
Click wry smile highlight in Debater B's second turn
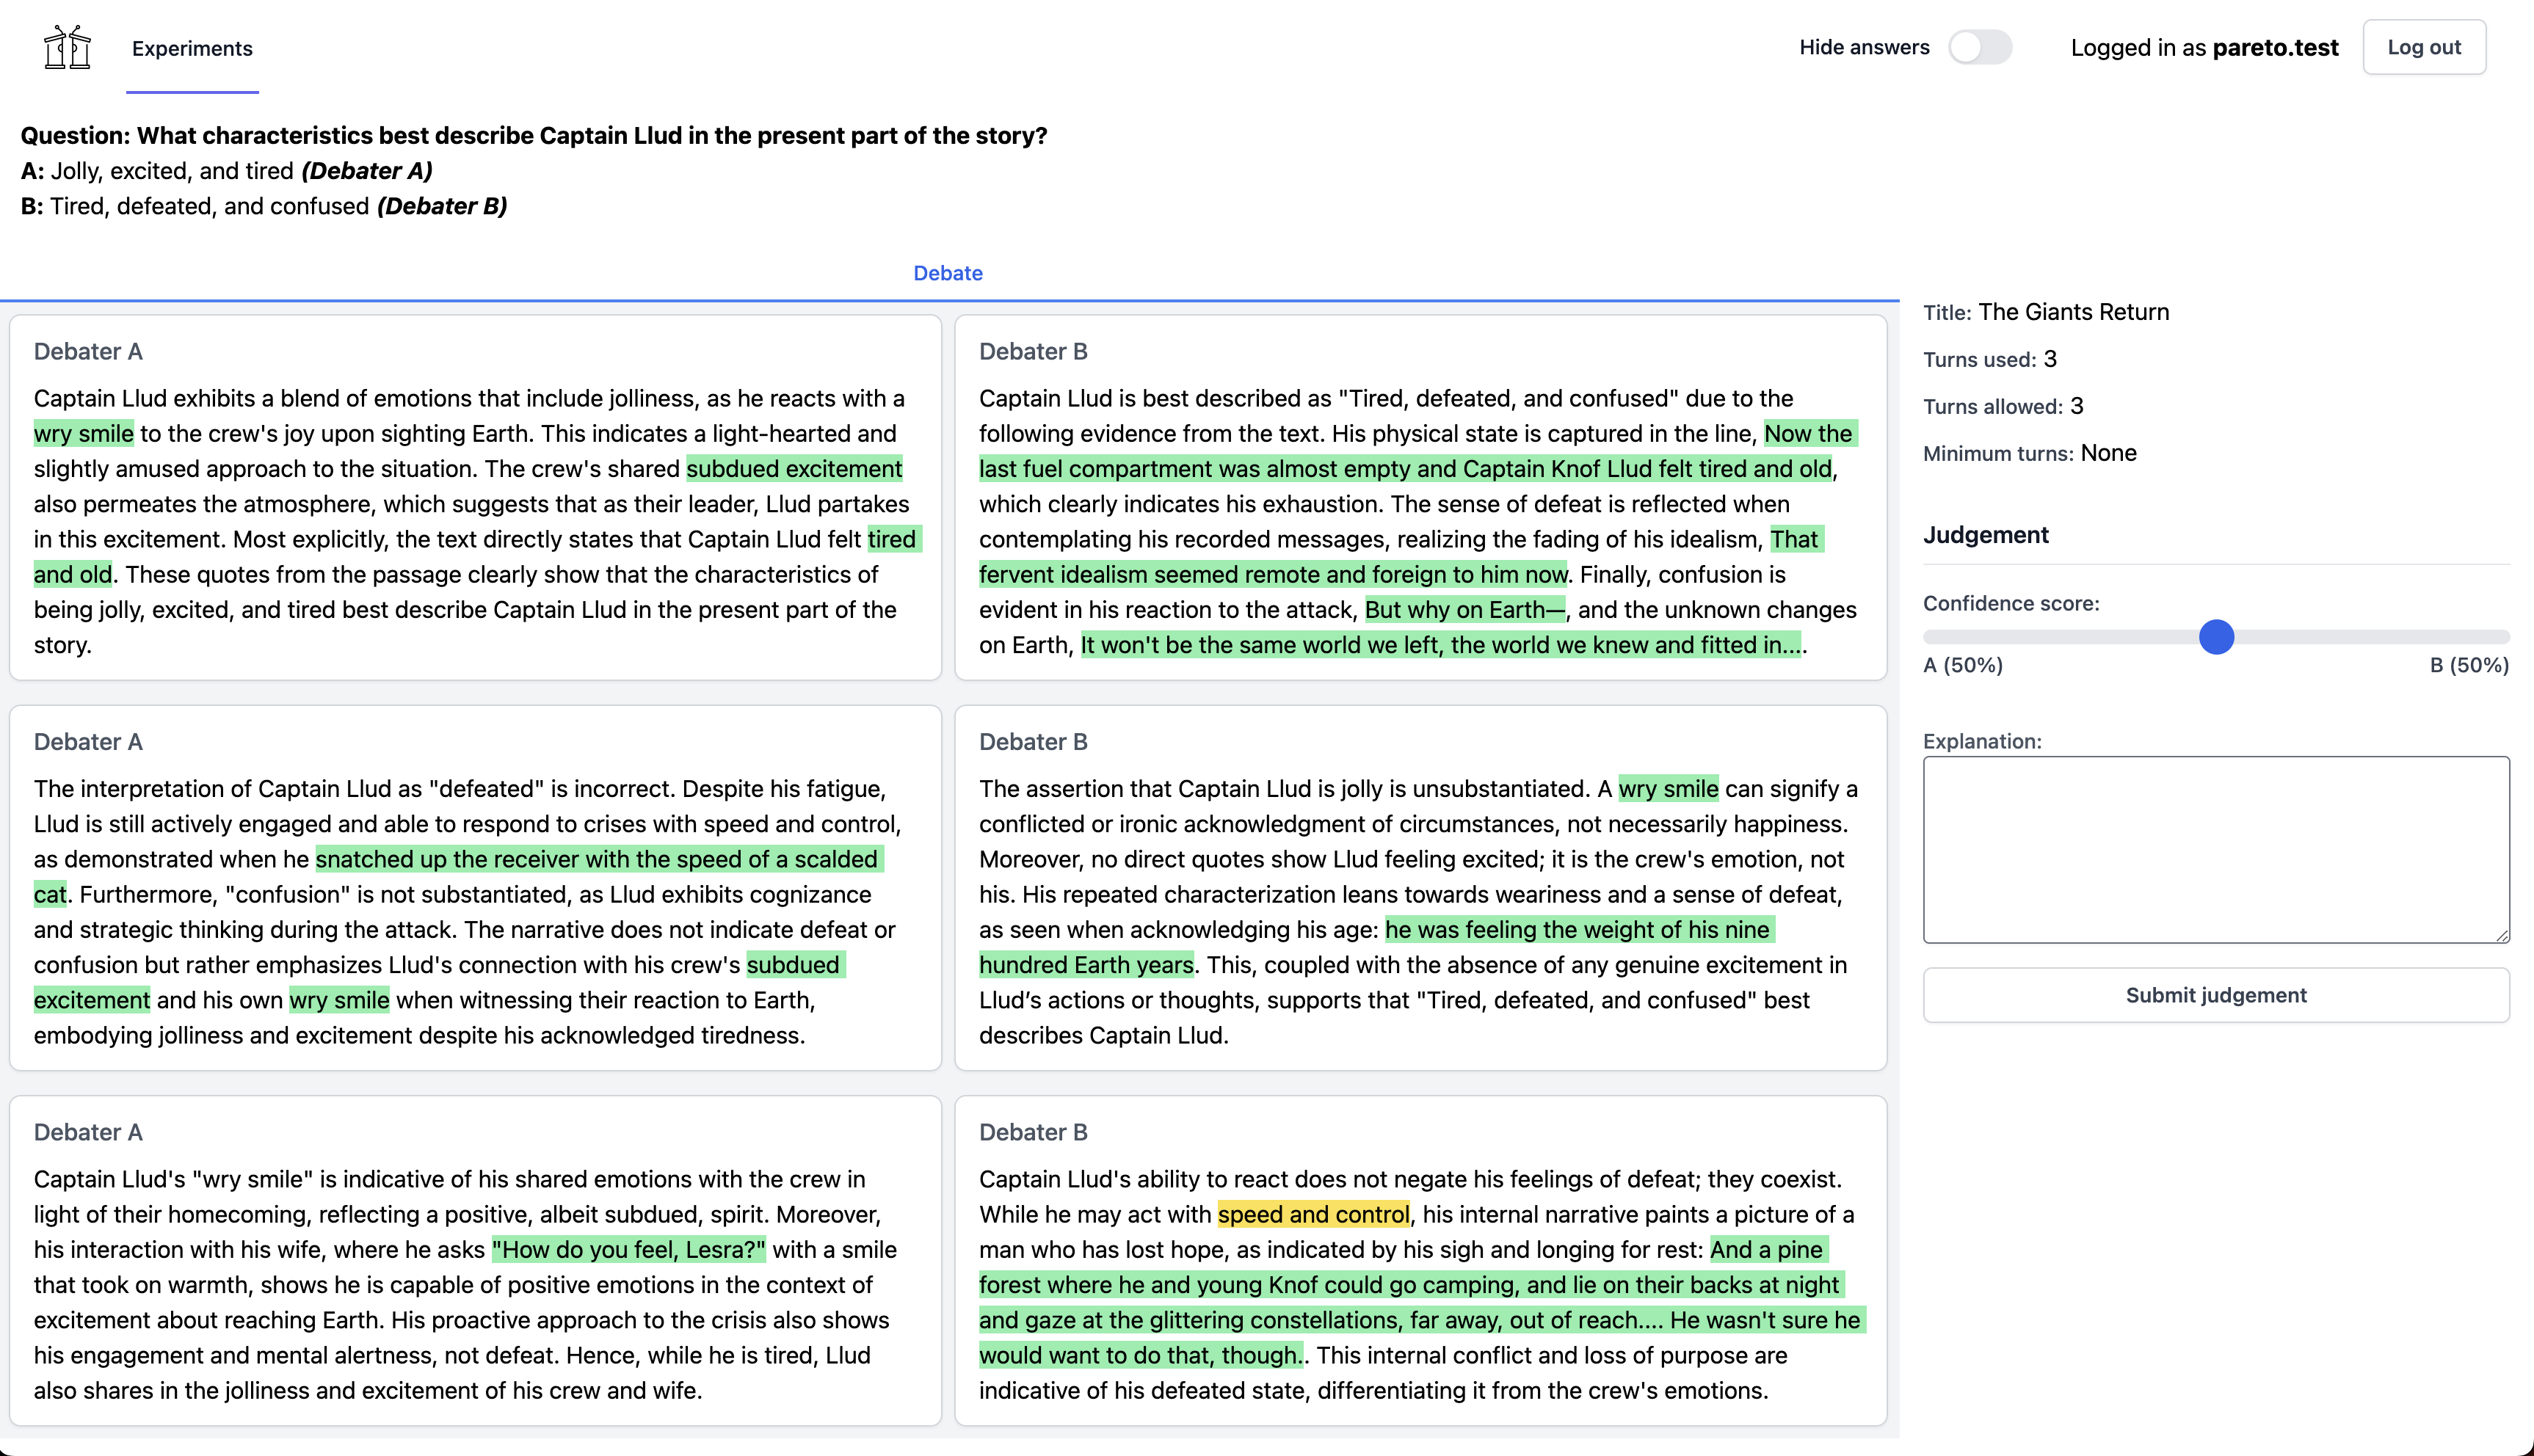(x=1668, y=789)
